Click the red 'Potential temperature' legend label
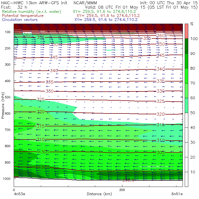Viewport: 199px width, 199px height. pyautogui.click(x=23, y=16)
